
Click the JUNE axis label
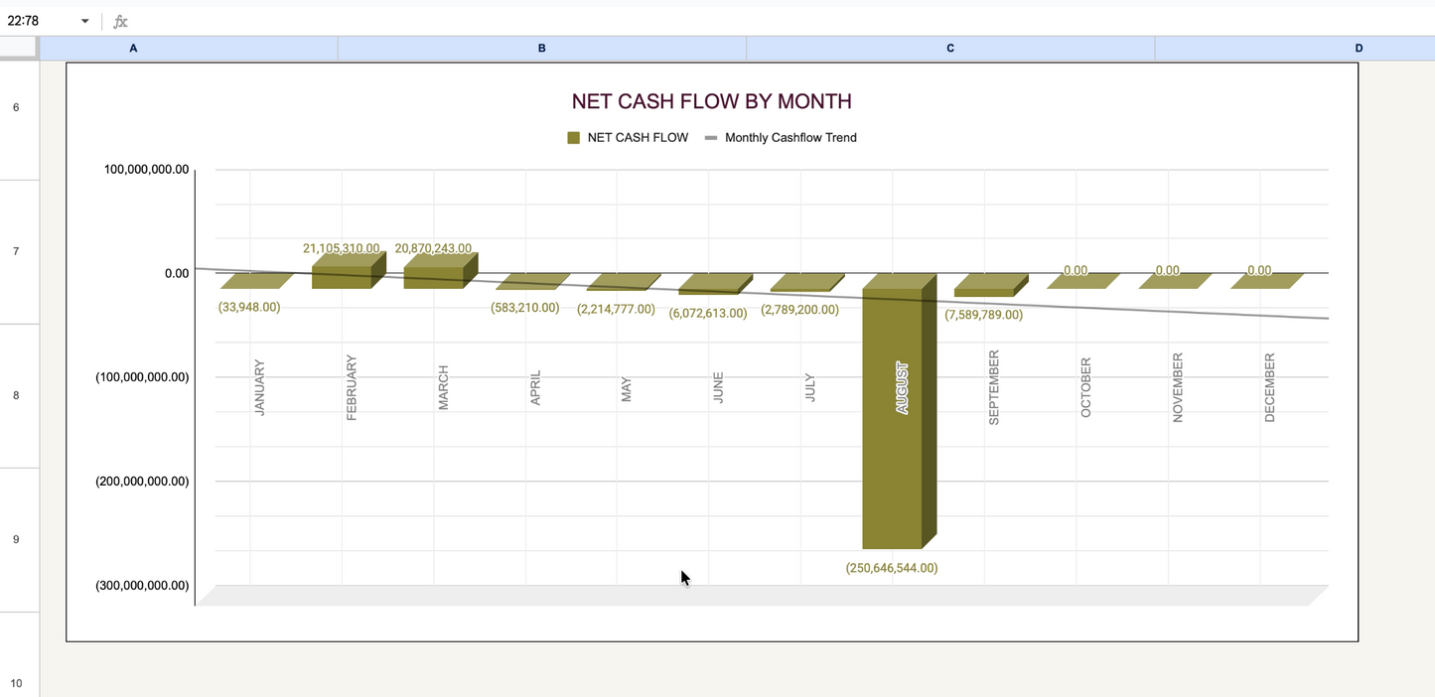tap(719, 387)
